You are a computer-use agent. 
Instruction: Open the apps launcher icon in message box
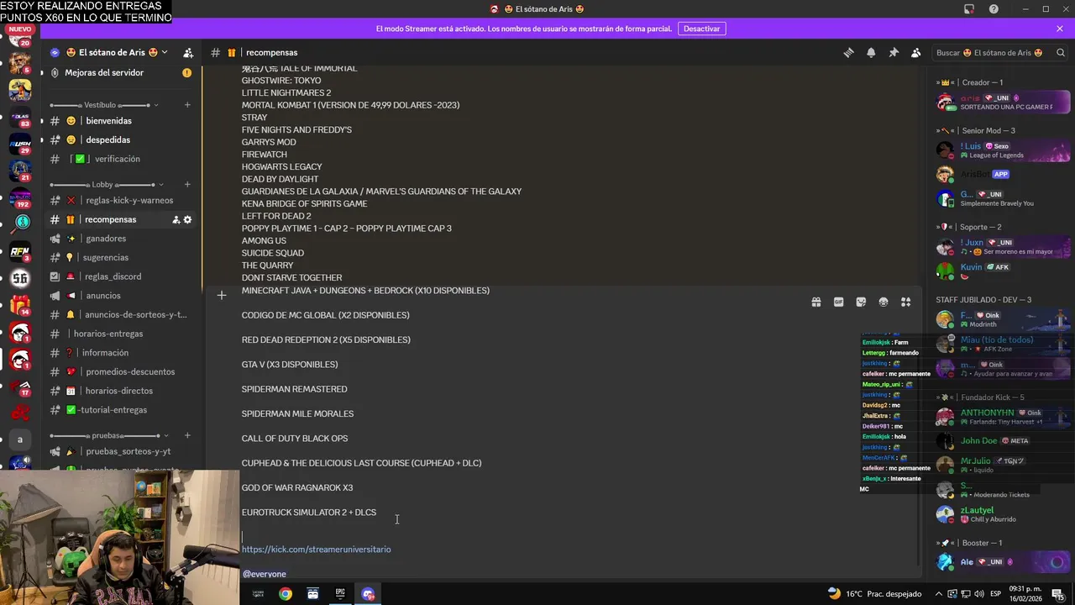click(905, 302)
